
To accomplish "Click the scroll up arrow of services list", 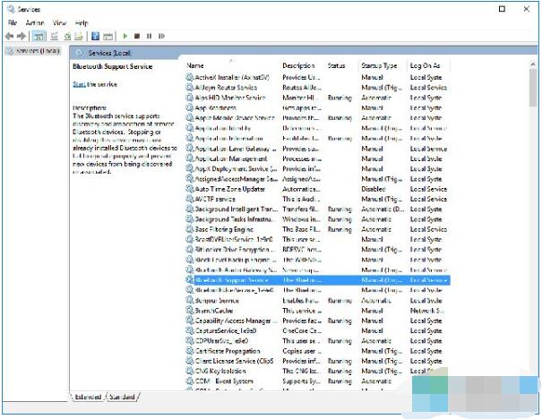I will click(533, 64).
